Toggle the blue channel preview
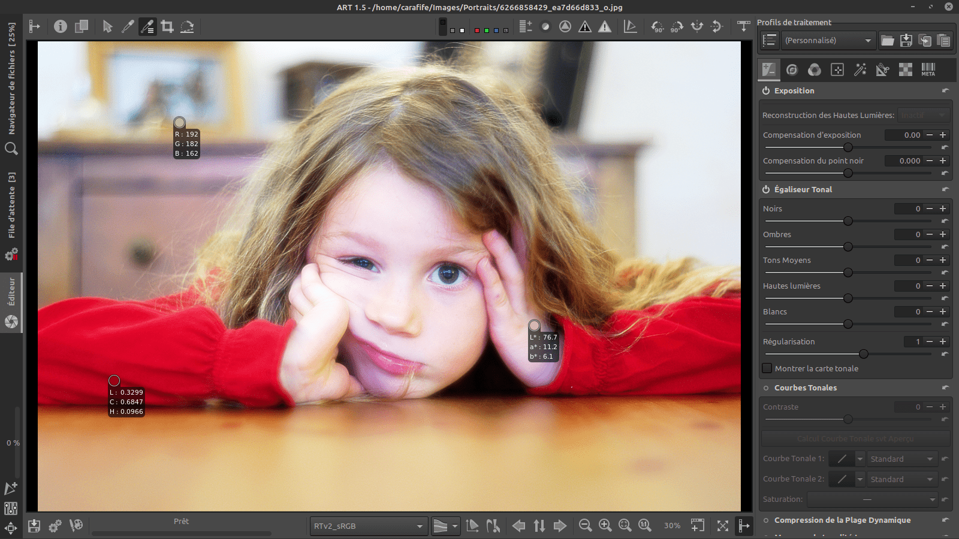This screenshot has height=539, width=959. tap(496, 30)
